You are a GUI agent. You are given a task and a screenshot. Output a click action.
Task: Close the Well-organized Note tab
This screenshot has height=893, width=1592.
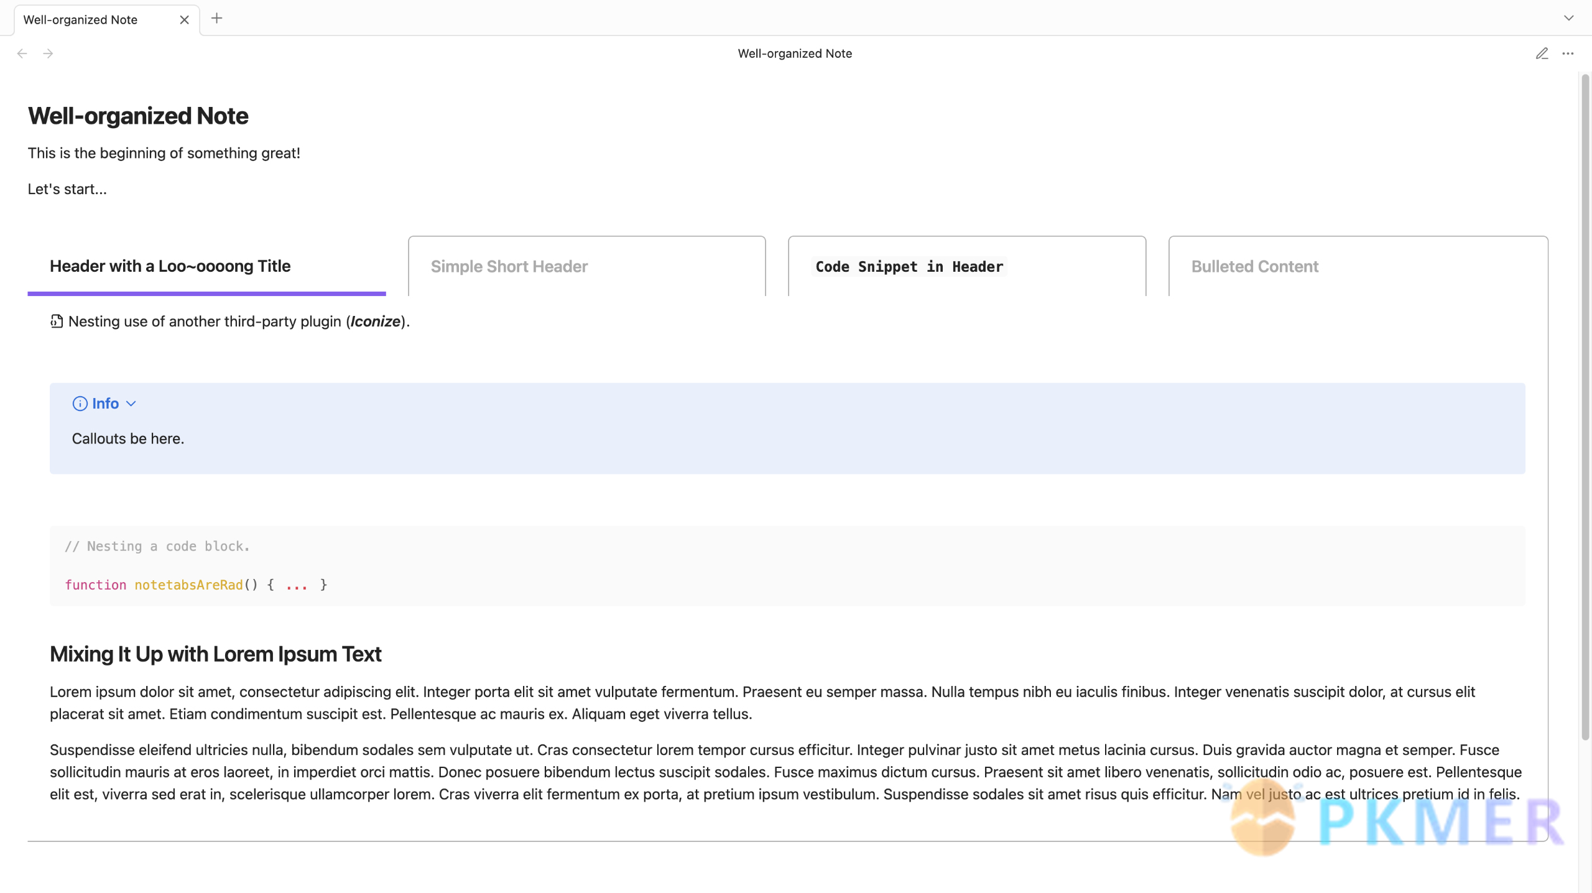pyautogui.click(x=184, y=19)
